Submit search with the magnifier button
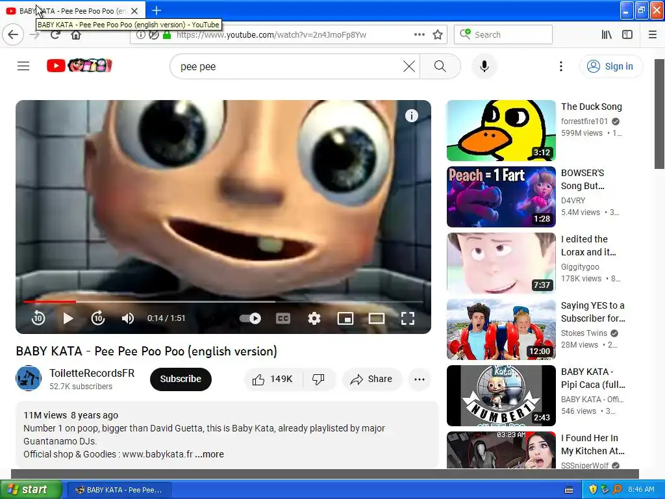This screenshot has width=665, height=499. [x=440, y=66]
